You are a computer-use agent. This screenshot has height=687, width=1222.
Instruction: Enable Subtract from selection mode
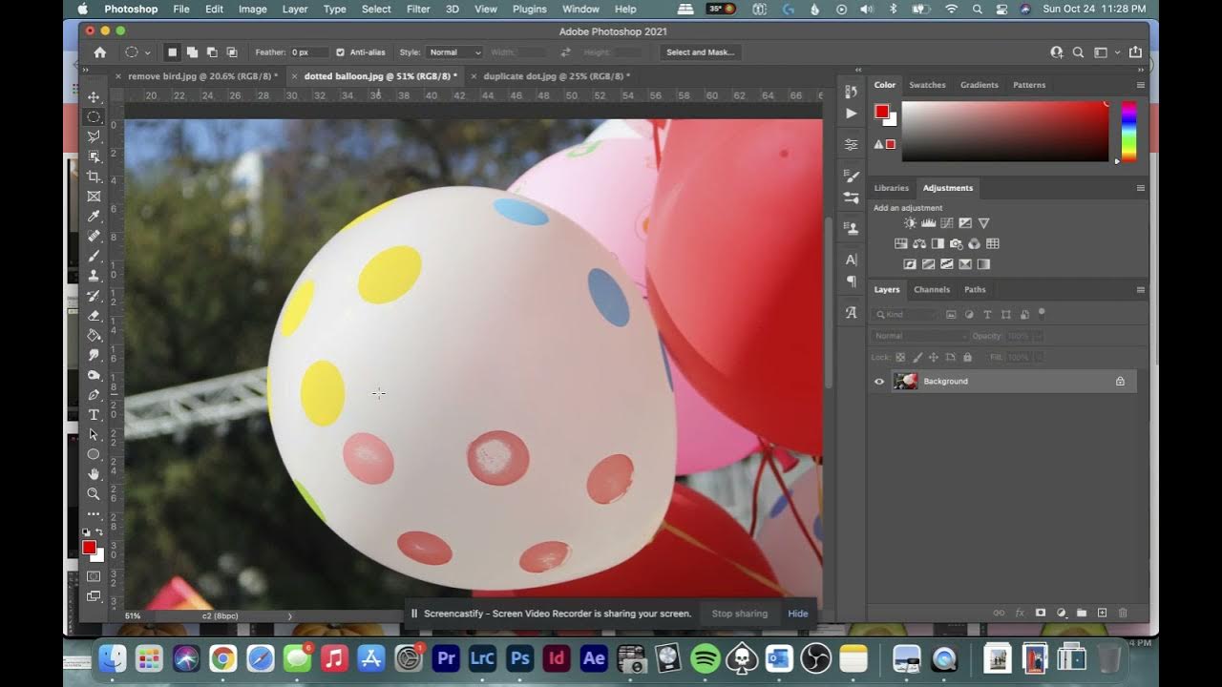212,52
